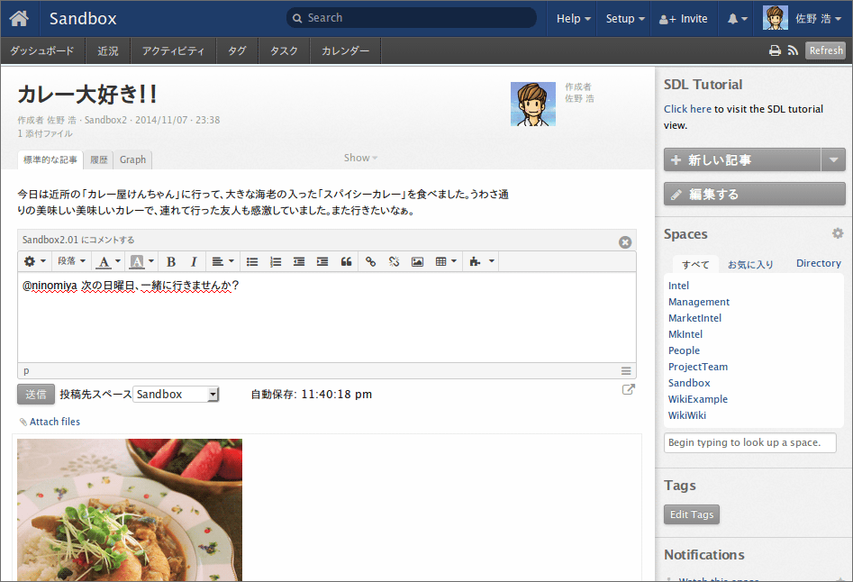Click the Attach files link

(x=54, y=422)
